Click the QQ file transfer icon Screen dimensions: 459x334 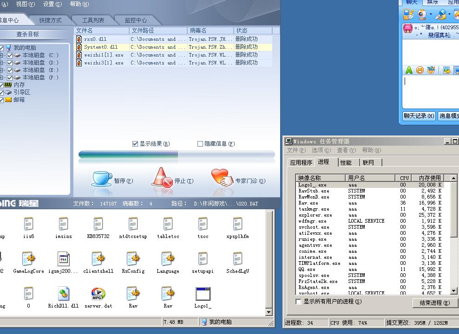(x=441, y=14)
